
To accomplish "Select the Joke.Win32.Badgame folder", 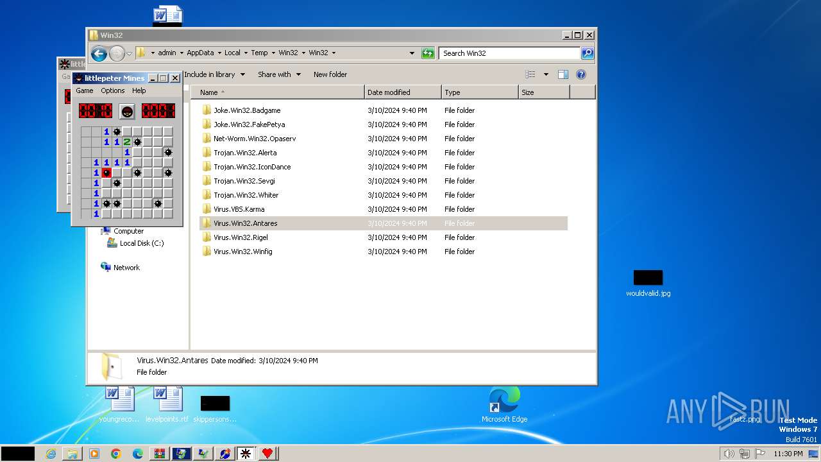I will [x=247, y=110].
